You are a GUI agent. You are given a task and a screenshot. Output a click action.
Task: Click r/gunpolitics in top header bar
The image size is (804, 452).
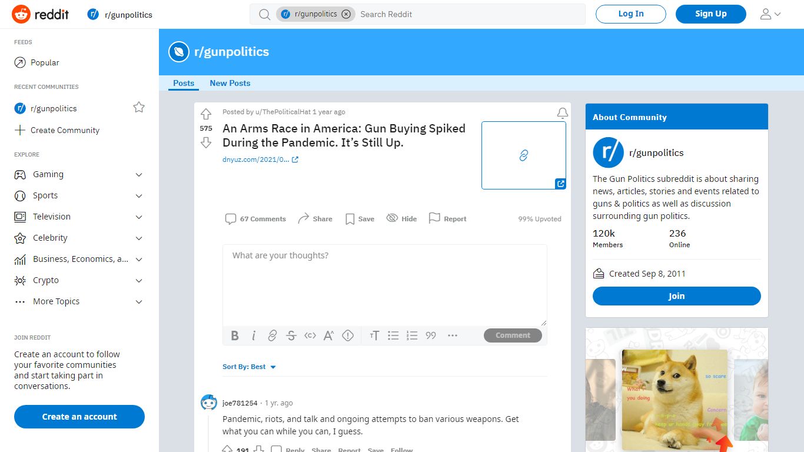pyautogui.click(x=120, y=15)
